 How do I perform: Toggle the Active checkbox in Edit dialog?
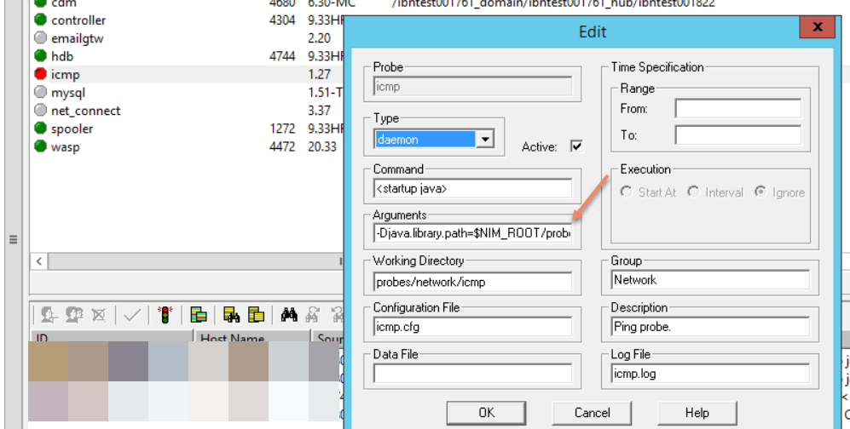click(576, 146)
